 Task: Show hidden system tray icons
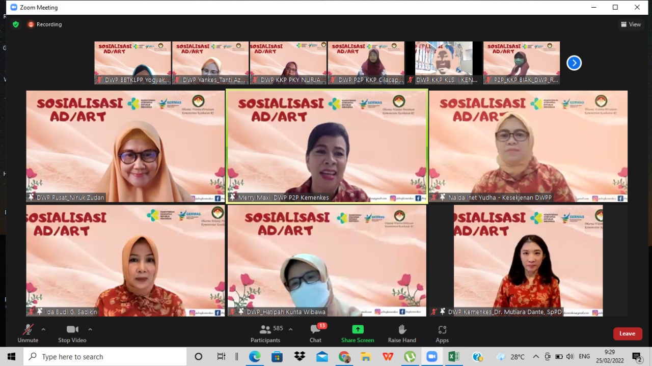tap(536, 357)
